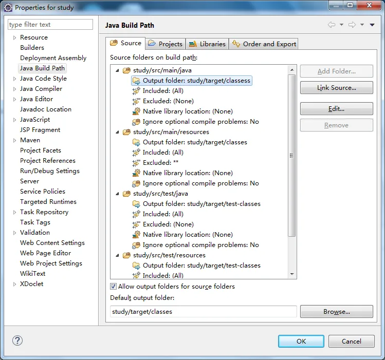Image resolution: width=385 pixels, height=360 pixels.
Task: Focus the type filter text field
Action: (x=50, y=25)
